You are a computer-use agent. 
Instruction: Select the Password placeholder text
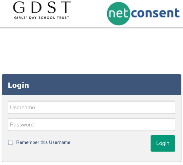[22, 124]
